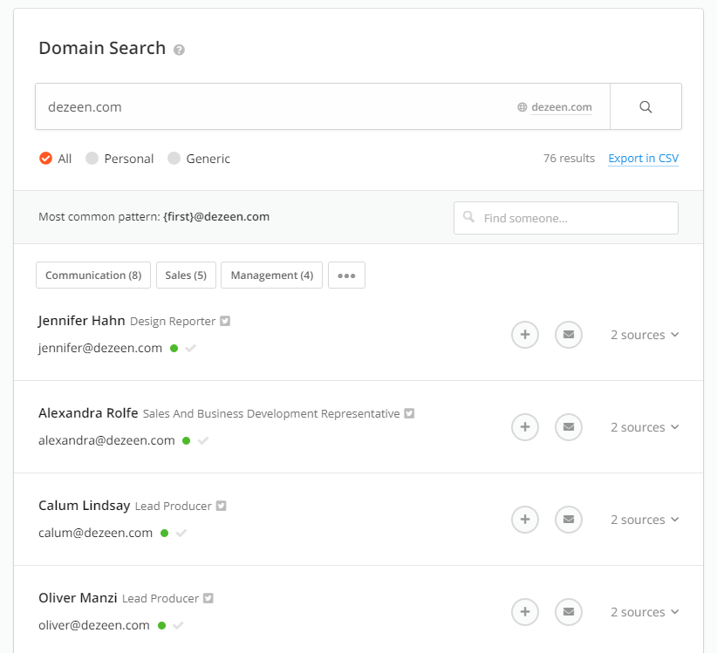Open the Domain Search help icon
Viewport: 717px width, 653px height.
tap(179, 50)
